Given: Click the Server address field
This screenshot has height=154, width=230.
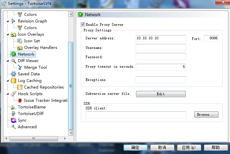Looking at the screenshot, I should click(x=161, y=38).
